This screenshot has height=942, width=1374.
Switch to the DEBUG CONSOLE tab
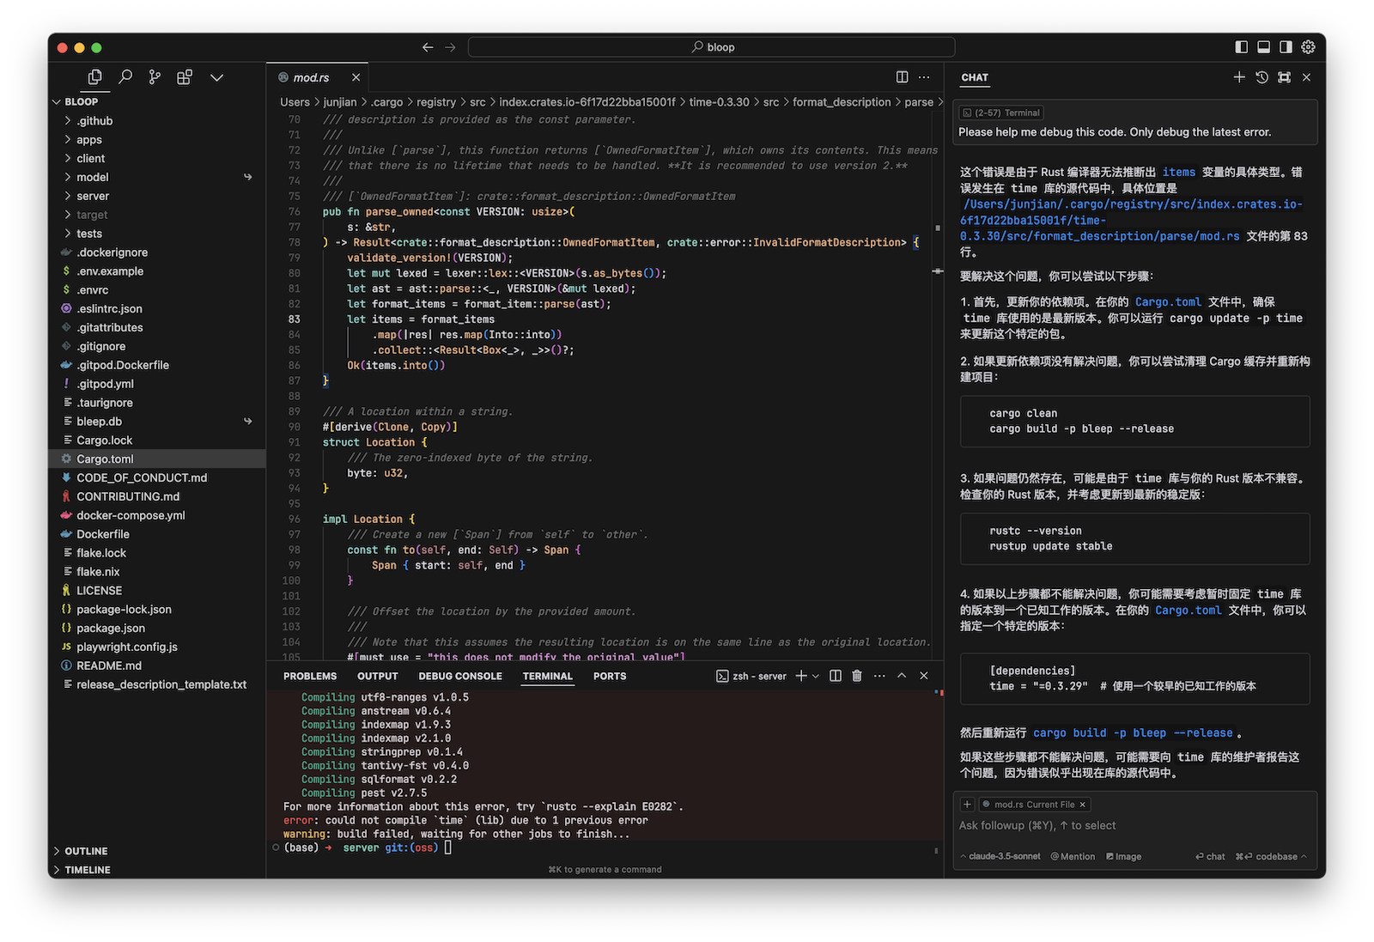[x=460, y=676]
